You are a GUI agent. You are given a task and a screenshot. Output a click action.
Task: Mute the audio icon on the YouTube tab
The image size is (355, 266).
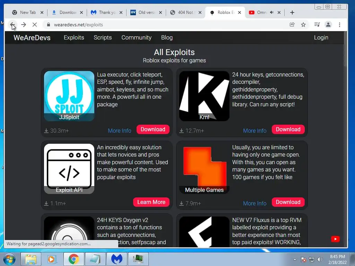click(272, 12)
